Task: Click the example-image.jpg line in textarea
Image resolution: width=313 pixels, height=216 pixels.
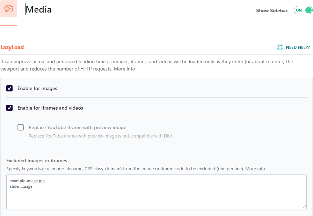Action: coord(27,181)
